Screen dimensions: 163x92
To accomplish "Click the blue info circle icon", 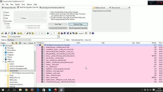I will coord(93,33).
